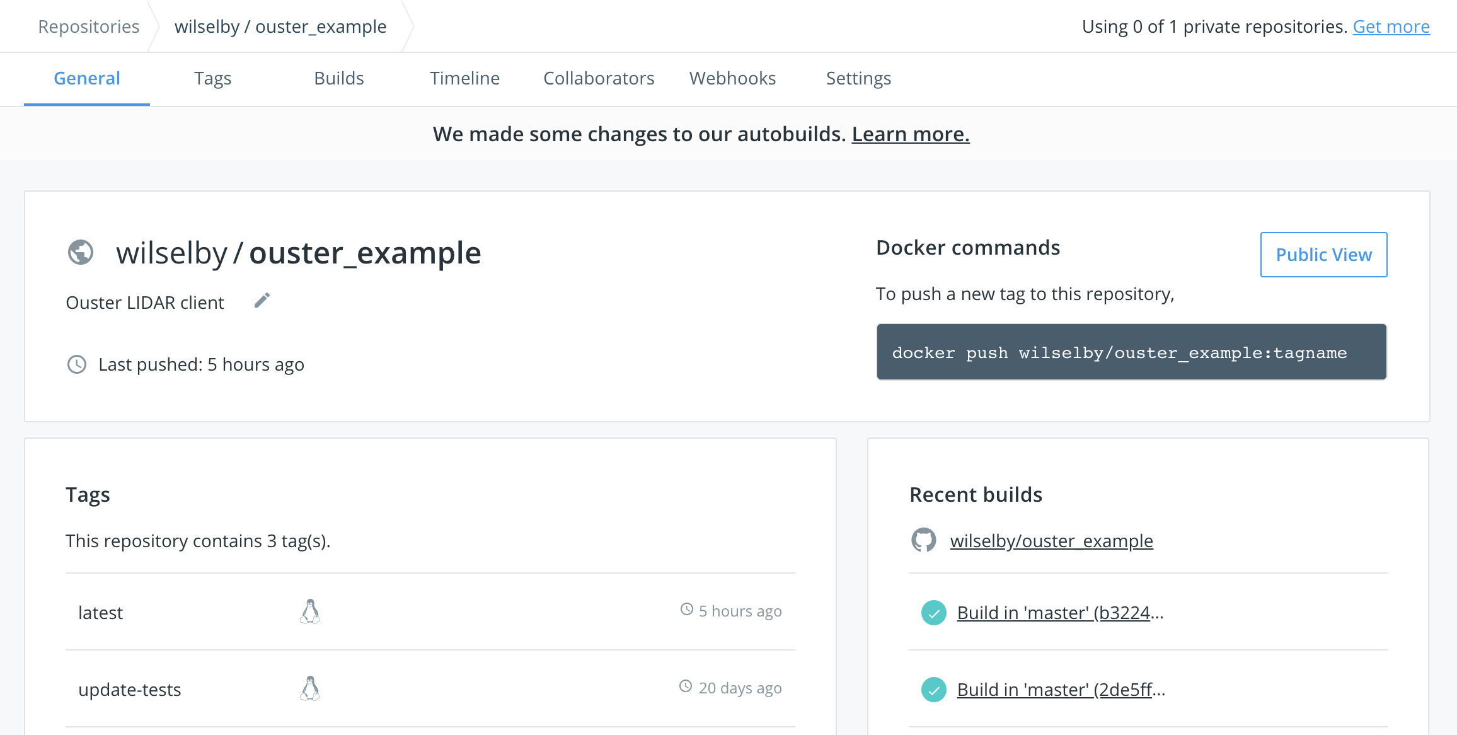Image resolution: width=1457 pixels, height=735 pixels.
Task: Click the 'To push a new tag' instruction text
Action: [x=1025, y=294]
